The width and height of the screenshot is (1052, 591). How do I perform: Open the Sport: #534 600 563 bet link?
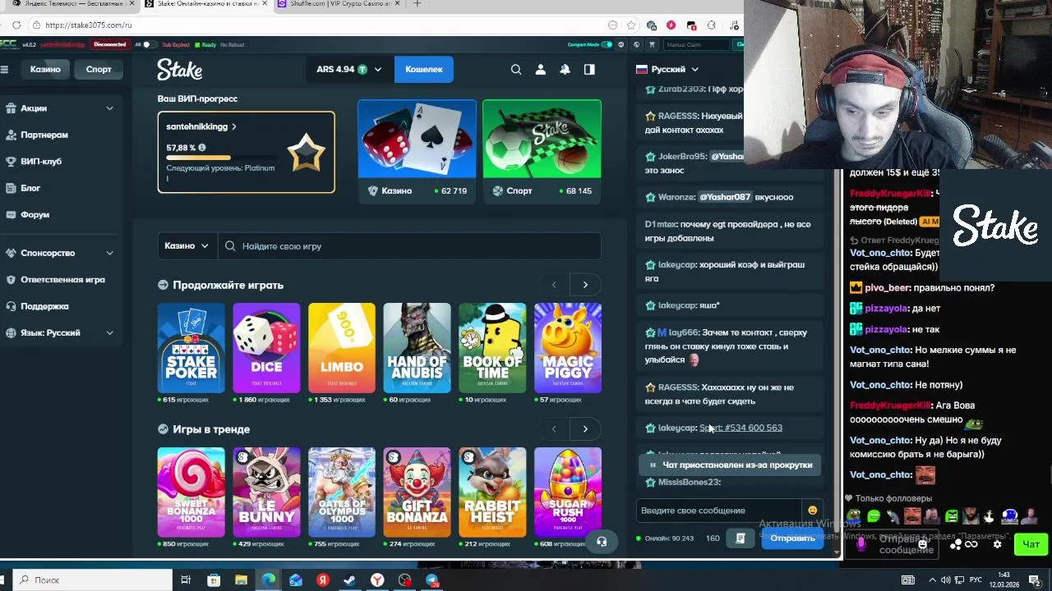741,428
